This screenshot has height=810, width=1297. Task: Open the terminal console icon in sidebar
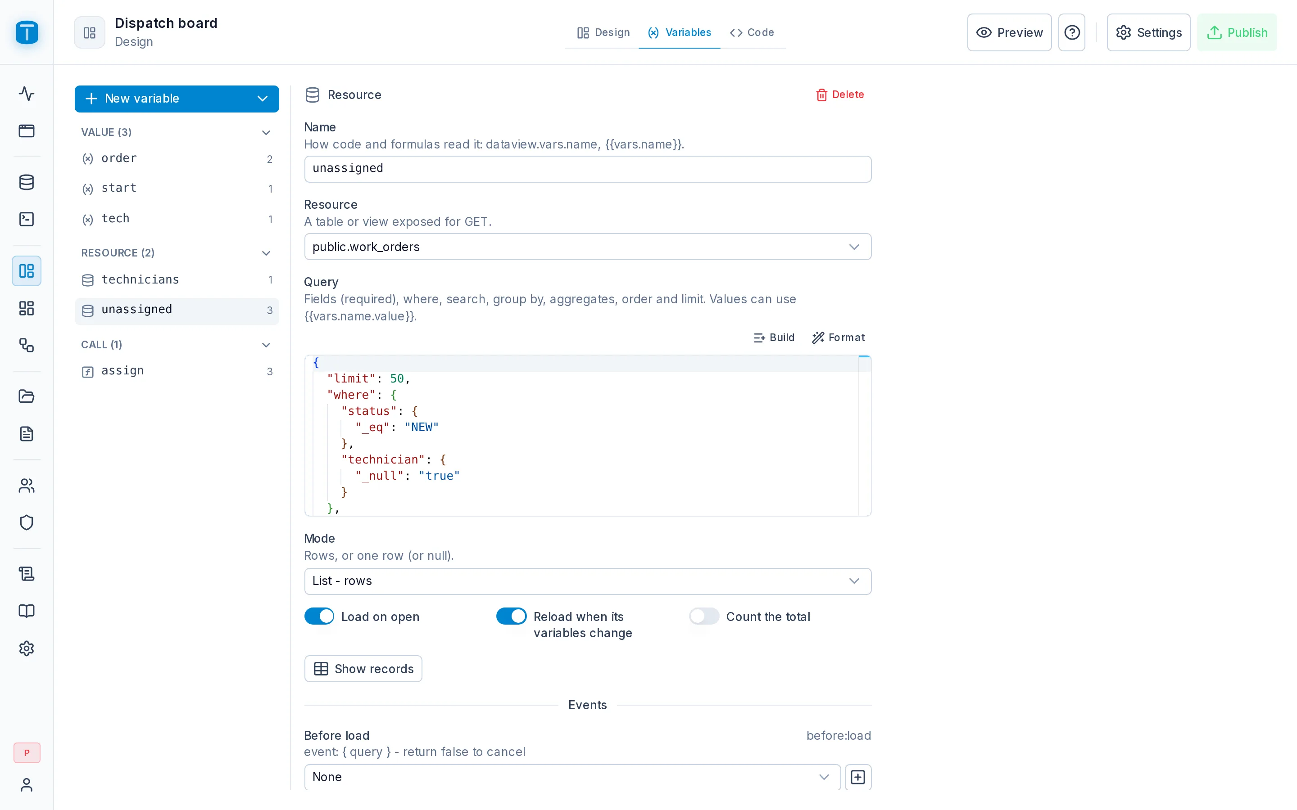(x=26, y=219)
